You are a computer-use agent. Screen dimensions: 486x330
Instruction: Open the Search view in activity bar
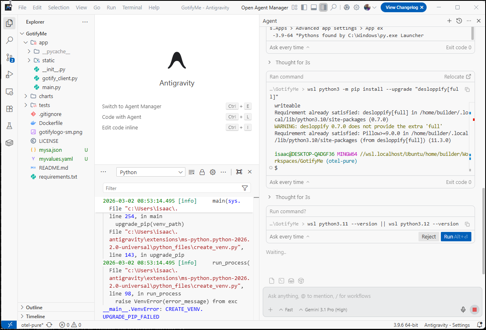click(x=9, y=40)
